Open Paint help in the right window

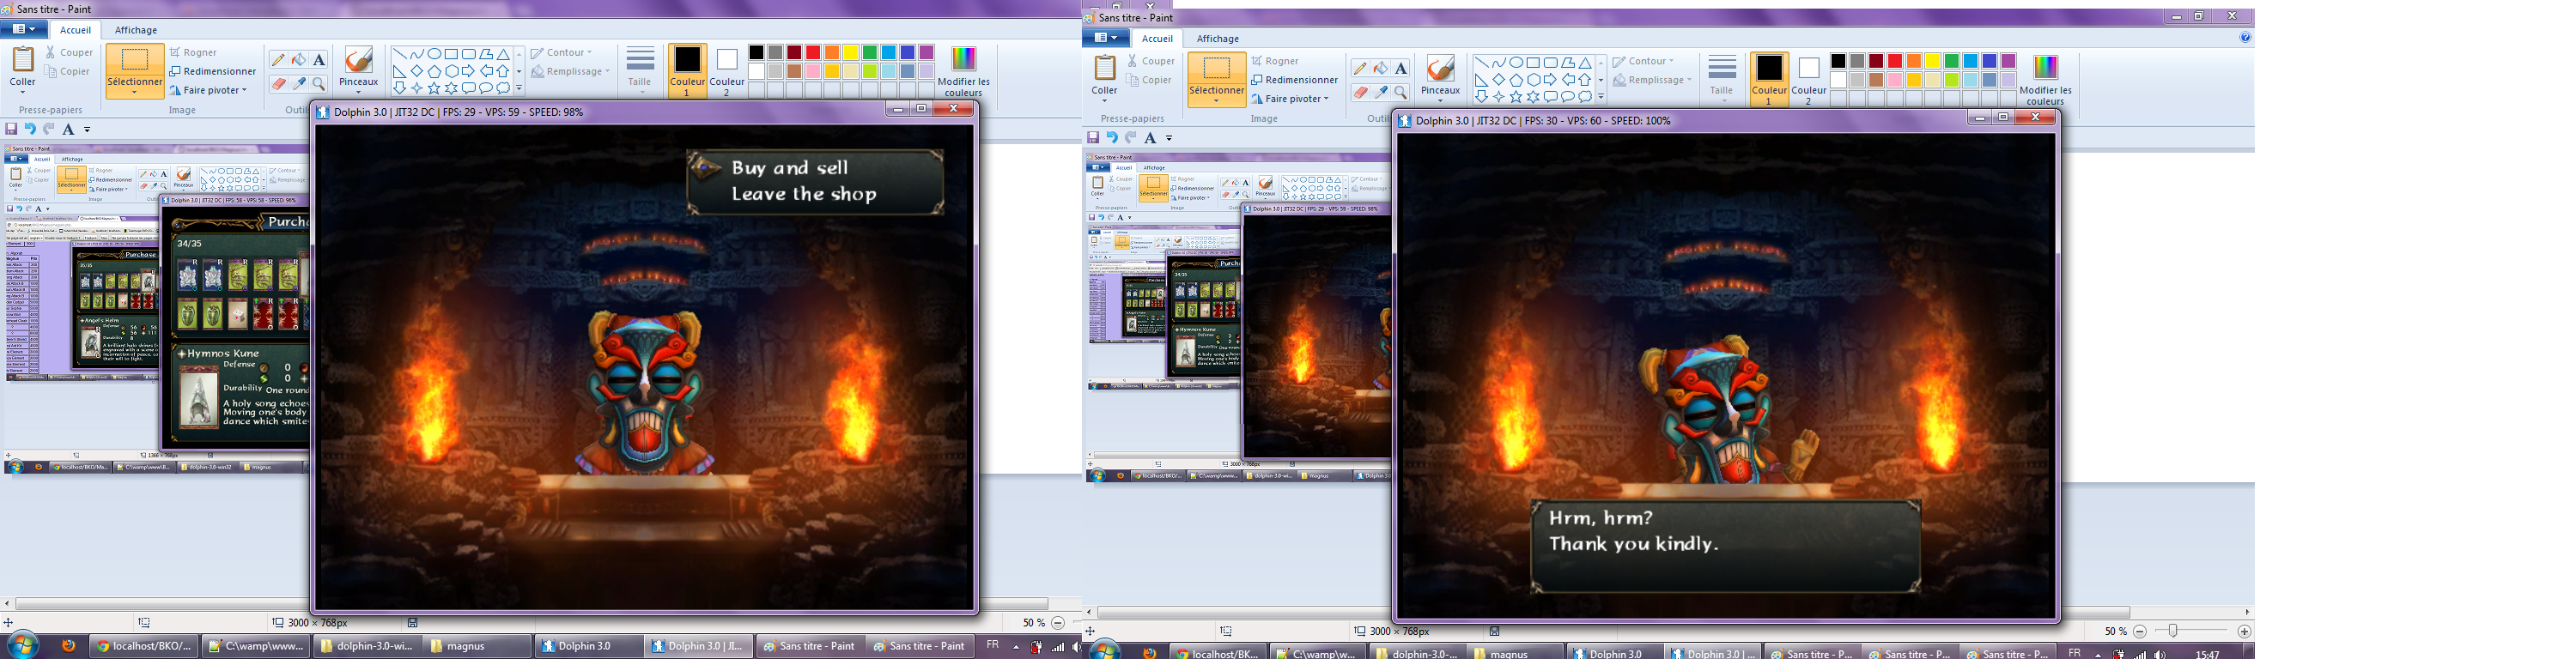2245,38
